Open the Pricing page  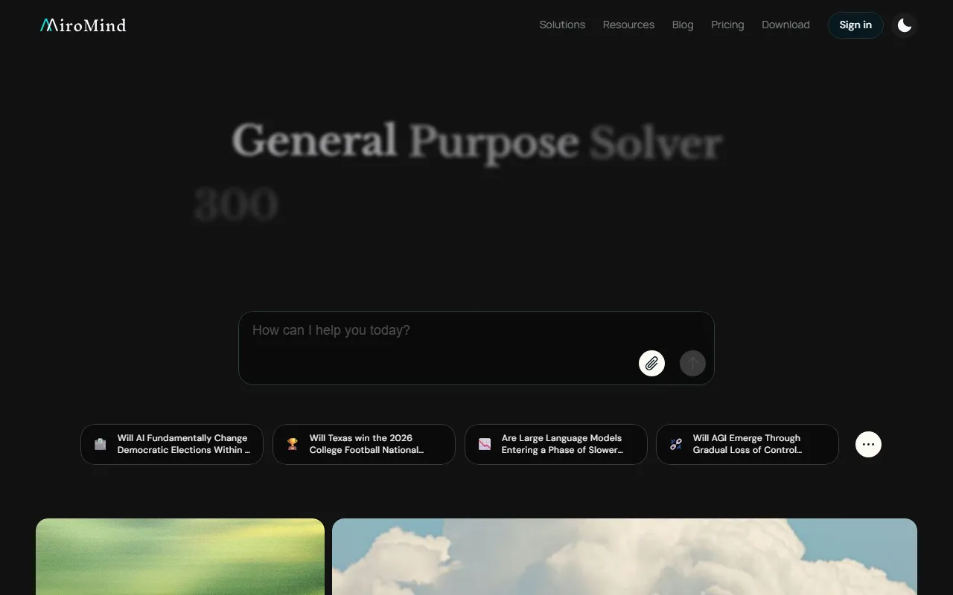(727, 25)
